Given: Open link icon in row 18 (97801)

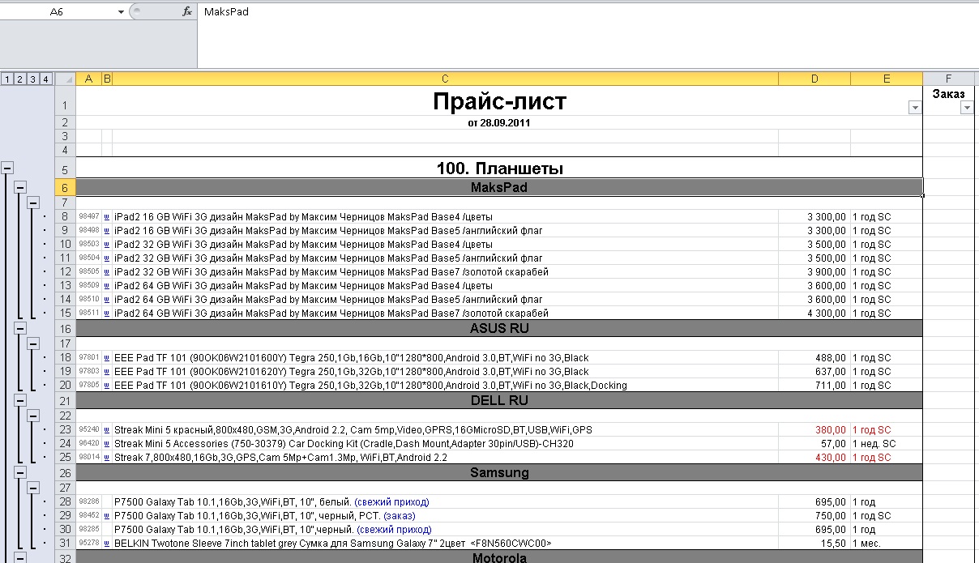Looking at the screenshot, I should tap(107, 358).
